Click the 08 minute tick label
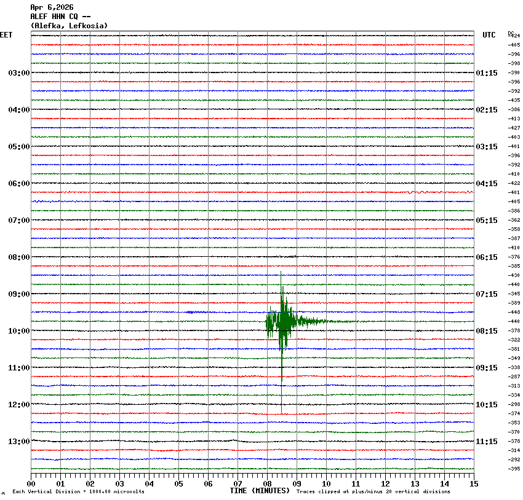Image resolution: width=523 pixels, height=500 pixels. 267,484
